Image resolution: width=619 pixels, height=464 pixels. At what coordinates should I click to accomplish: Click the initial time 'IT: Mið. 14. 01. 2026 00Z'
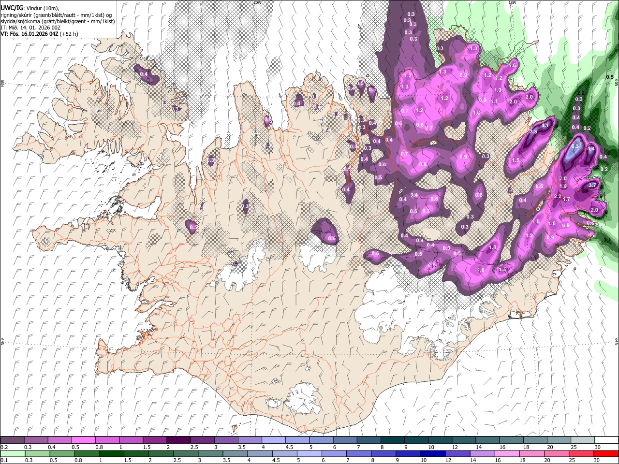30,28
